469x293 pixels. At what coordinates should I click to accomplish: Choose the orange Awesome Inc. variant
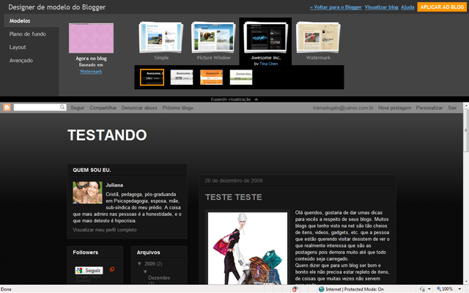[211, 77]
